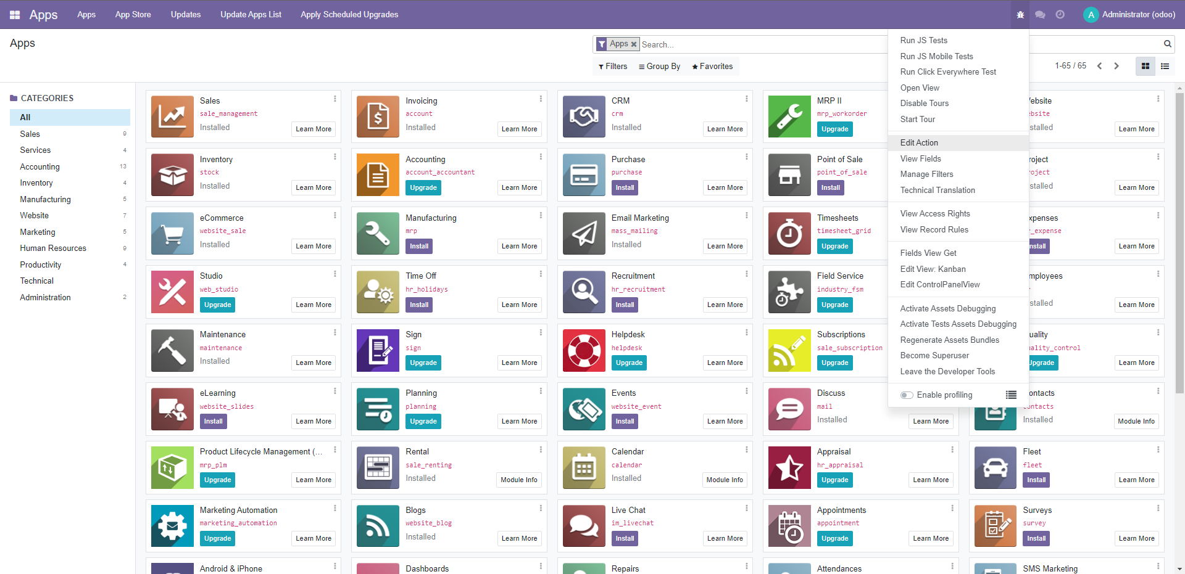
Task: Go to next page arrow
Action: coord(1116,66)
